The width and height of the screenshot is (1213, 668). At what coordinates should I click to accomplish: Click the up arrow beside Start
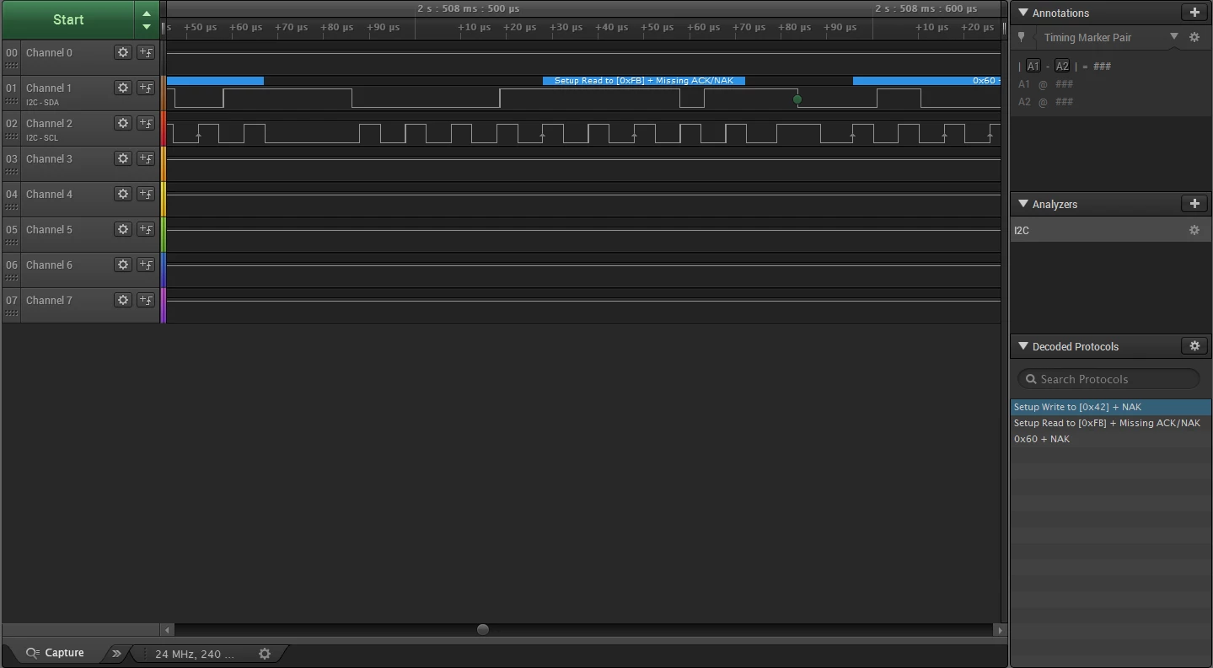click(147, 13)
